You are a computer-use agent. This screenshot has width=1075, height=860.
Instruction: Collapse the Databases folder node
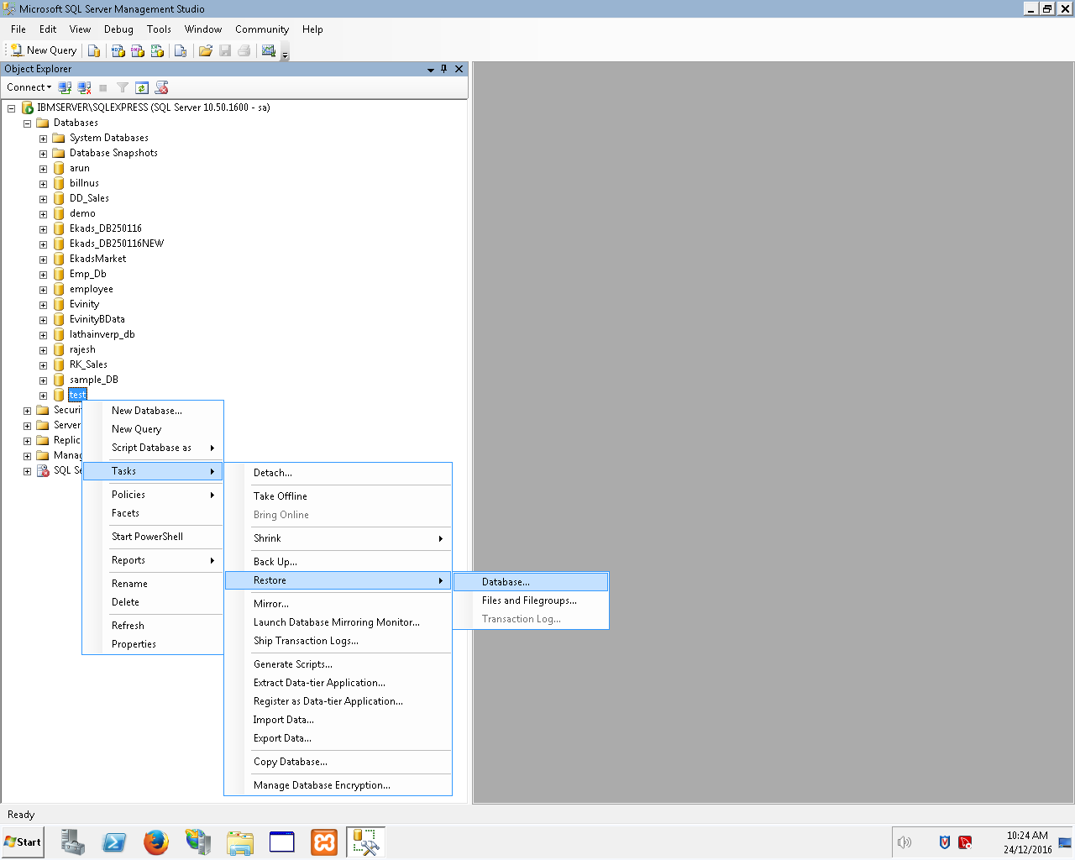27,123
